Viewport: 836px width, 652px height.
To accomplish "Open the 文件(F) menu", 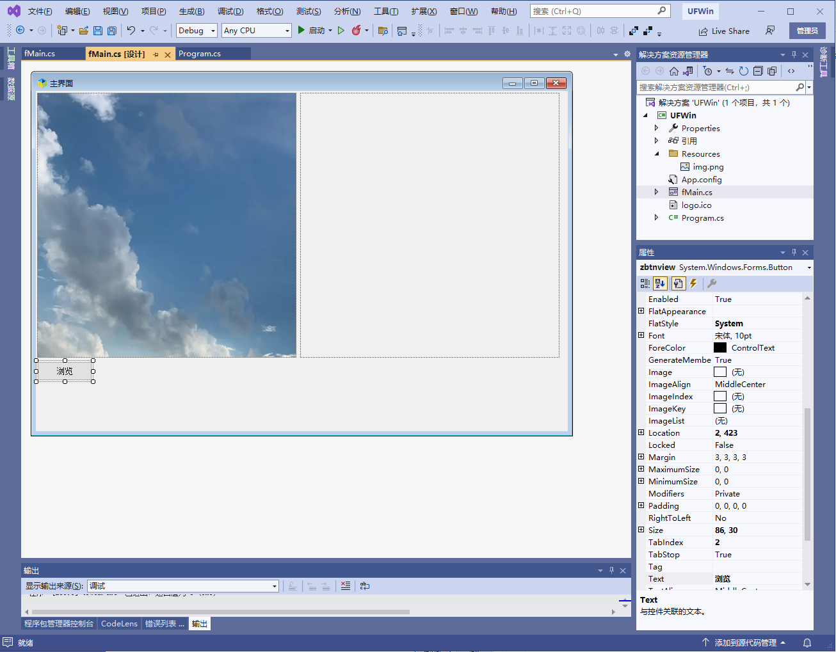I will click(x=40, y=12).
